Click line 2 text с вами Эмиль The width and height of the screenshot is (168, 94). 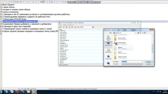click(8, 7)
